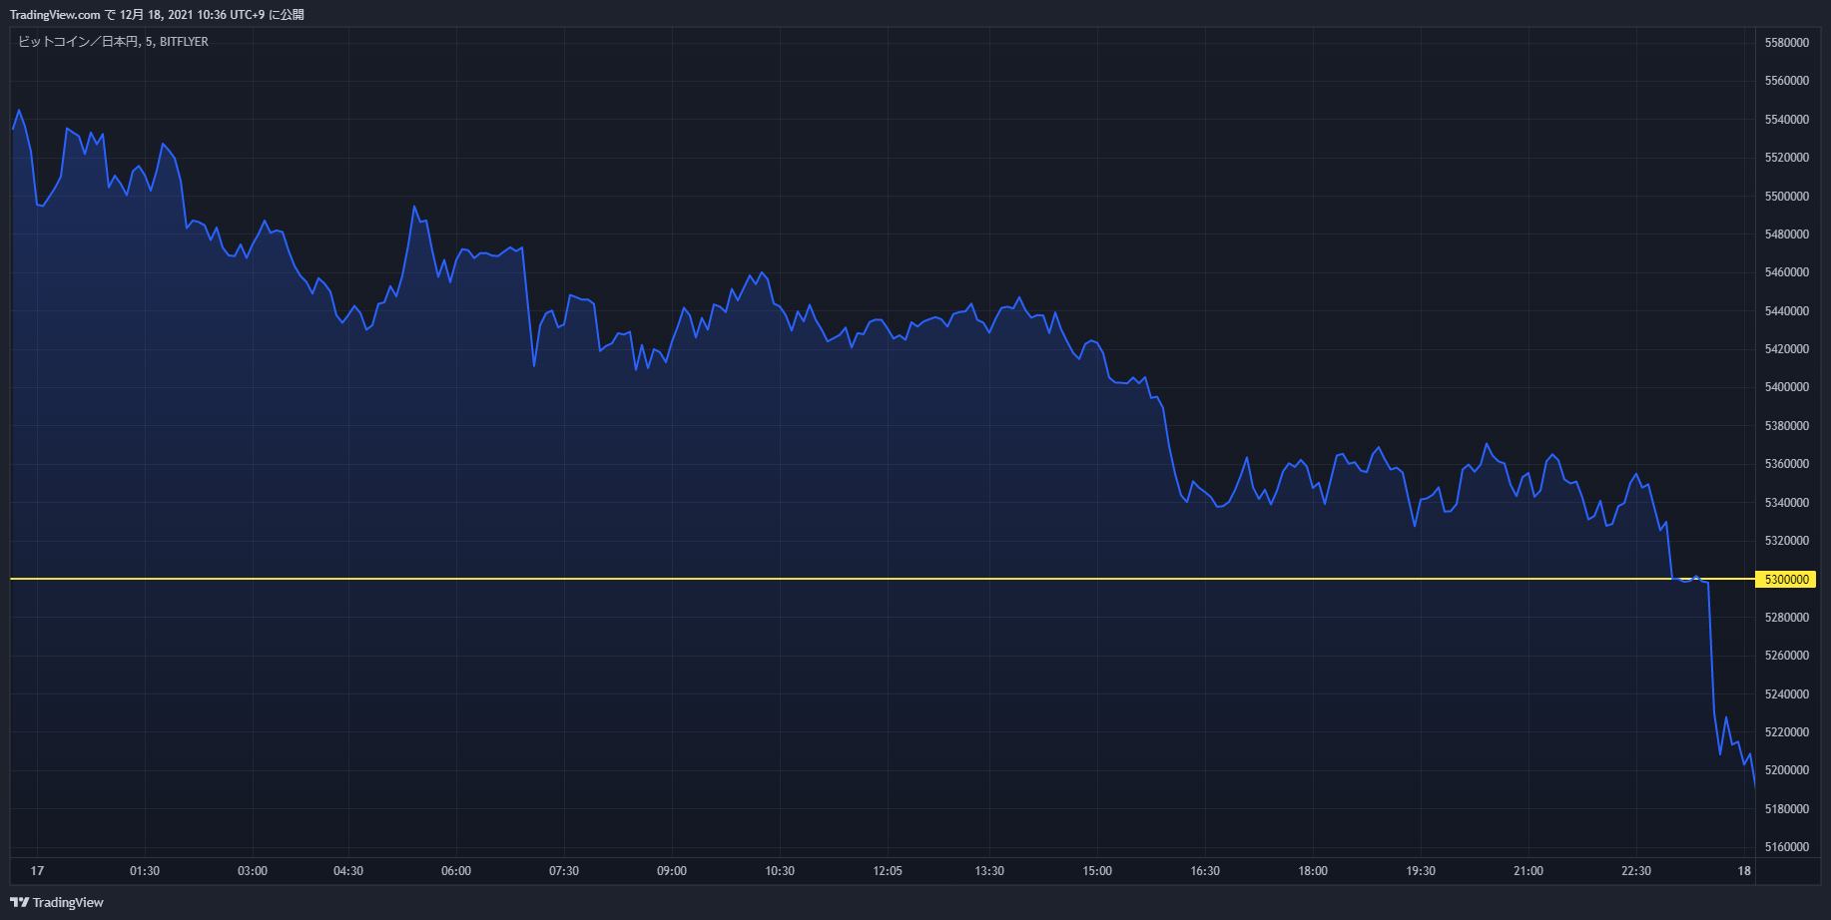Viewport: 1831px width, 920px height.
Task: Click the 19:30 time axis label
Action: pyautogui.click(x=1421, y=871)
